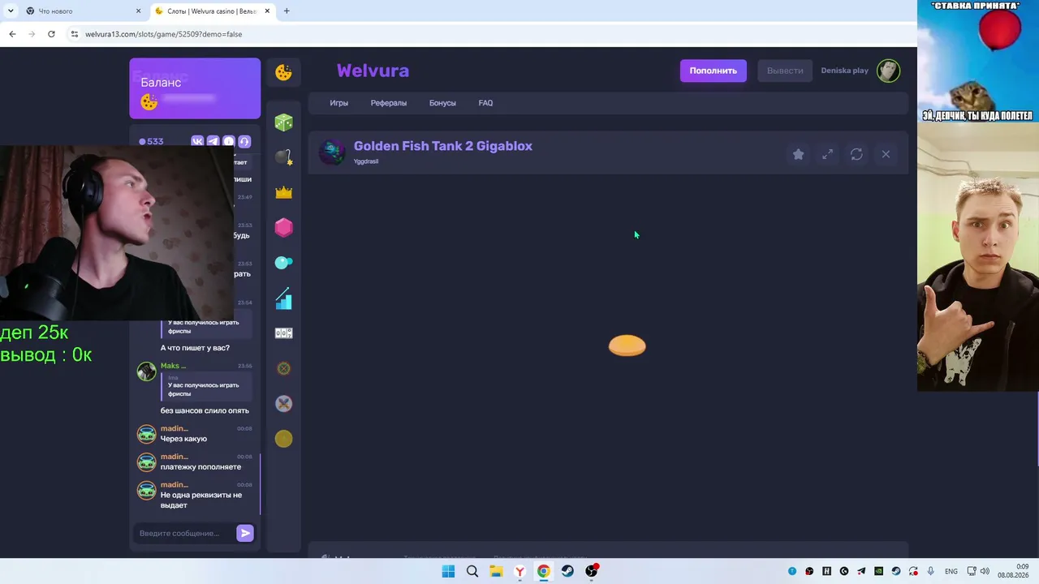
Task: Click the Yggdrasil provider label
Action: [366, 161]
